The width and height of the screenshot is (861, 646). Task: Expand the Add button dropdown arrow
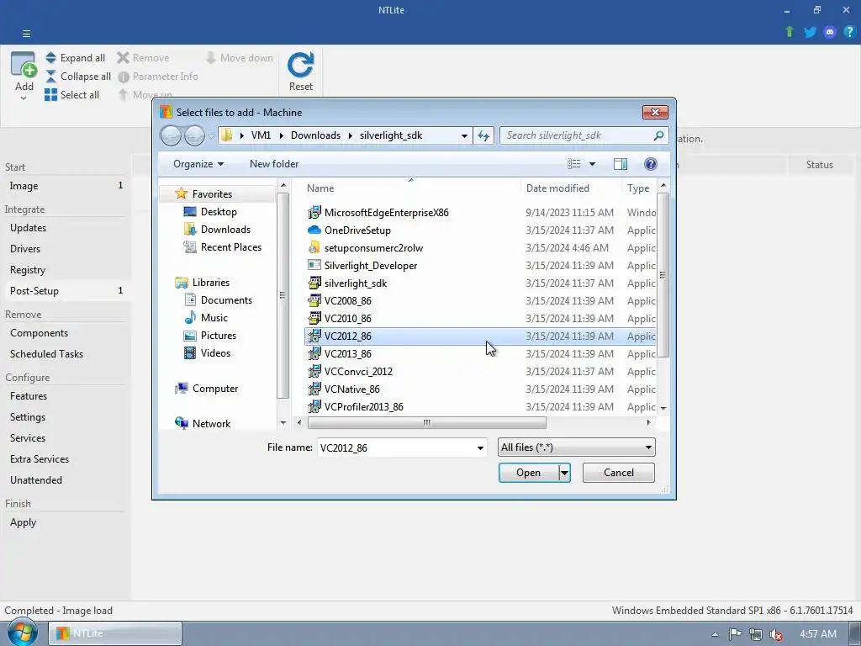point(24,98)
